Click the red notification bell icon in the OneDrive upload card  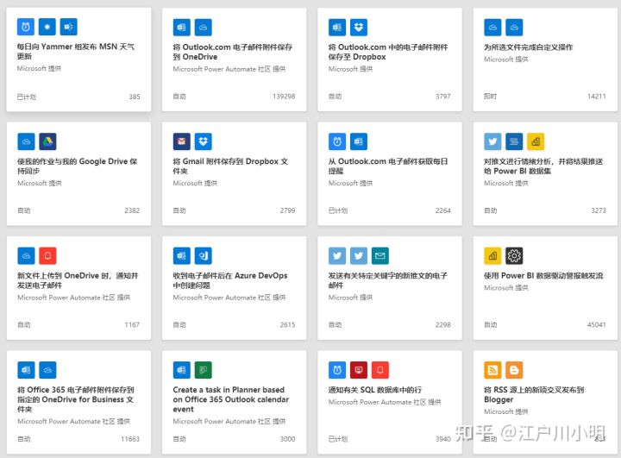47,255
